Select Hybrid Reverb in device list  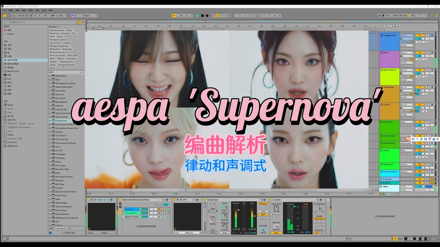[x=62, y=214]
